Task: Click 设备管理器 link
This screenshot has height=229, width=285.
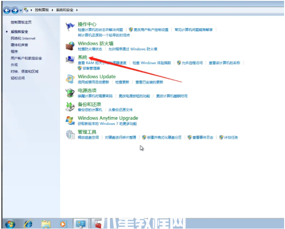Action: 91,68
